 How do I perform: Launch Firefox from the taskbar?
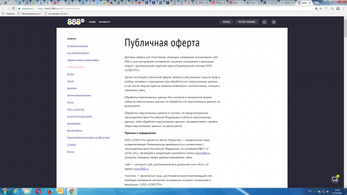(50, 191)
